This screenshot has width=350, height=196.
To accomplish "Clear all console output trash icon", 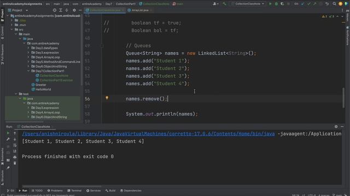I will [x=15, y=163].
